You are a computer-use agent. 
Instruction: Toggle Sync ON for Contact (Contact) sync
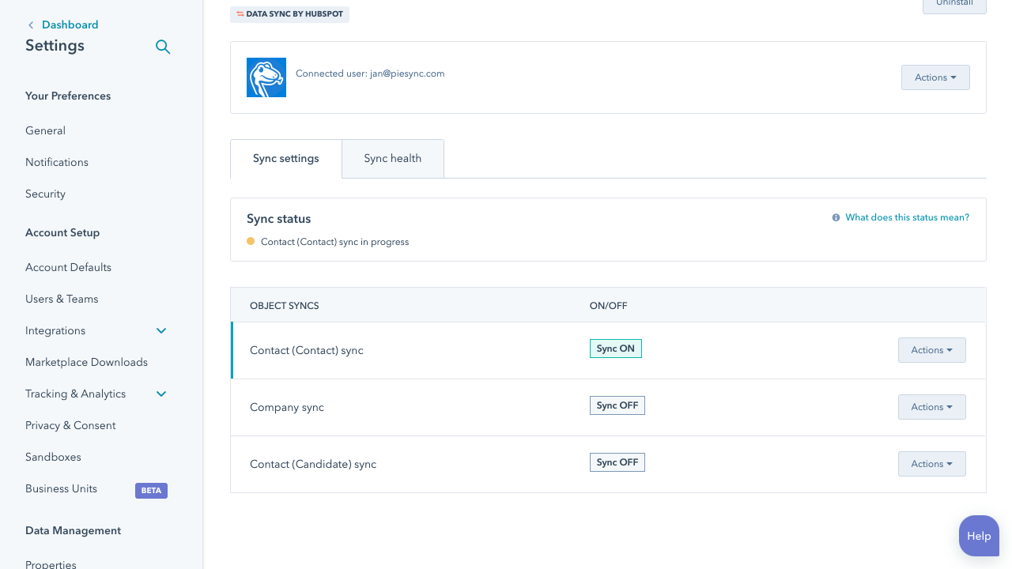(615, 349)
